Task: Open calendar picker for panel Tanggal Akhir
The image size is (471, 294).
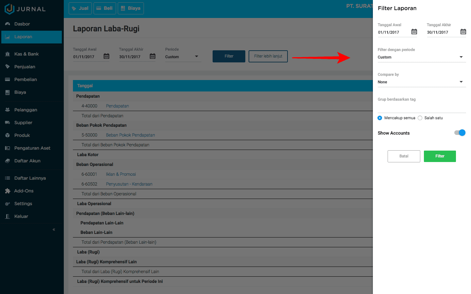Action: tap(463, 32)
